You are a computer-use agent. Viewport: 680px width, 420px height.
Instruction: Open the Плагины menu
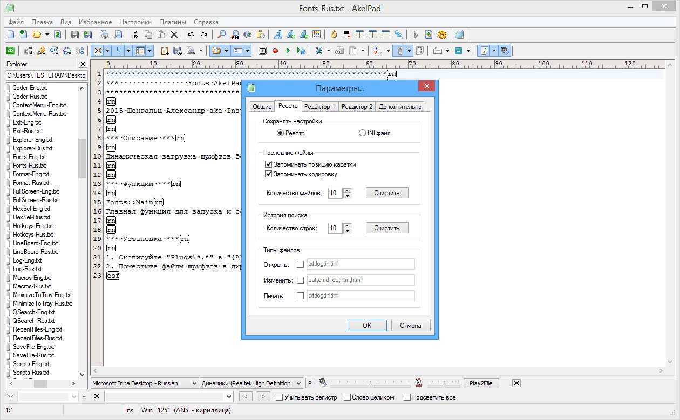tap(173, 22)
